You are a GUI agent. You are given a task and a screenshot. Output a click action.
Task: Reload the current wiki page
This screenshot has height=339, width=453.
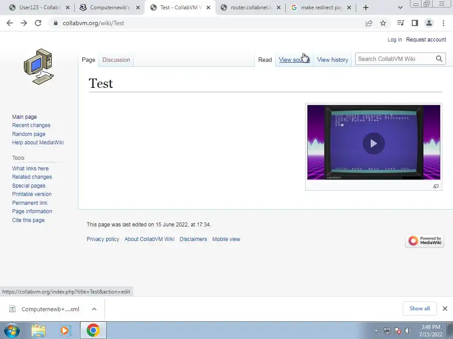coord(38,23)
